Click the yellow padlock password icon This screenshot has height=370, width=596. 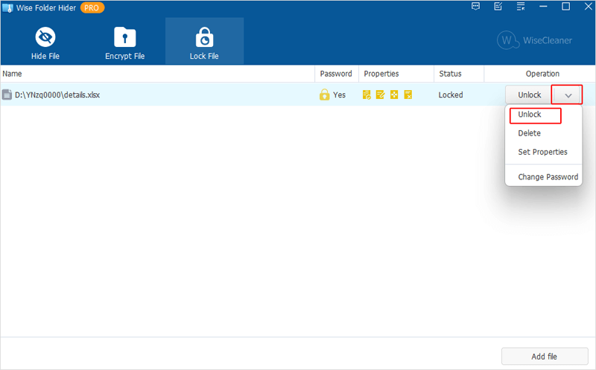coord(324,95)
